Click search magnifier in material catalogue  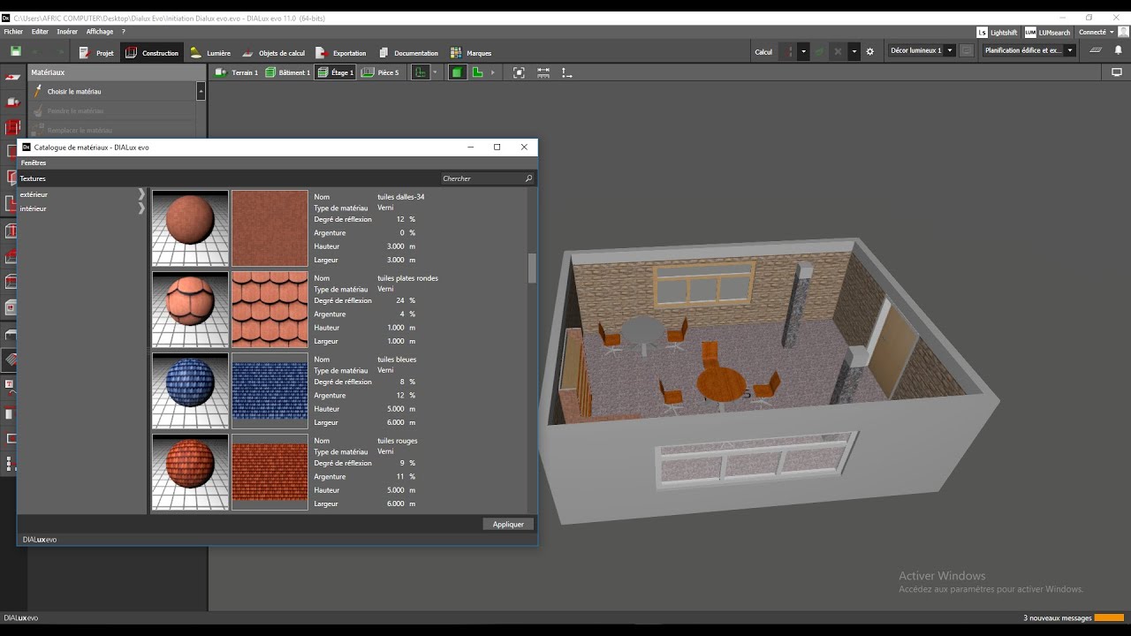[x=528, y=178]
